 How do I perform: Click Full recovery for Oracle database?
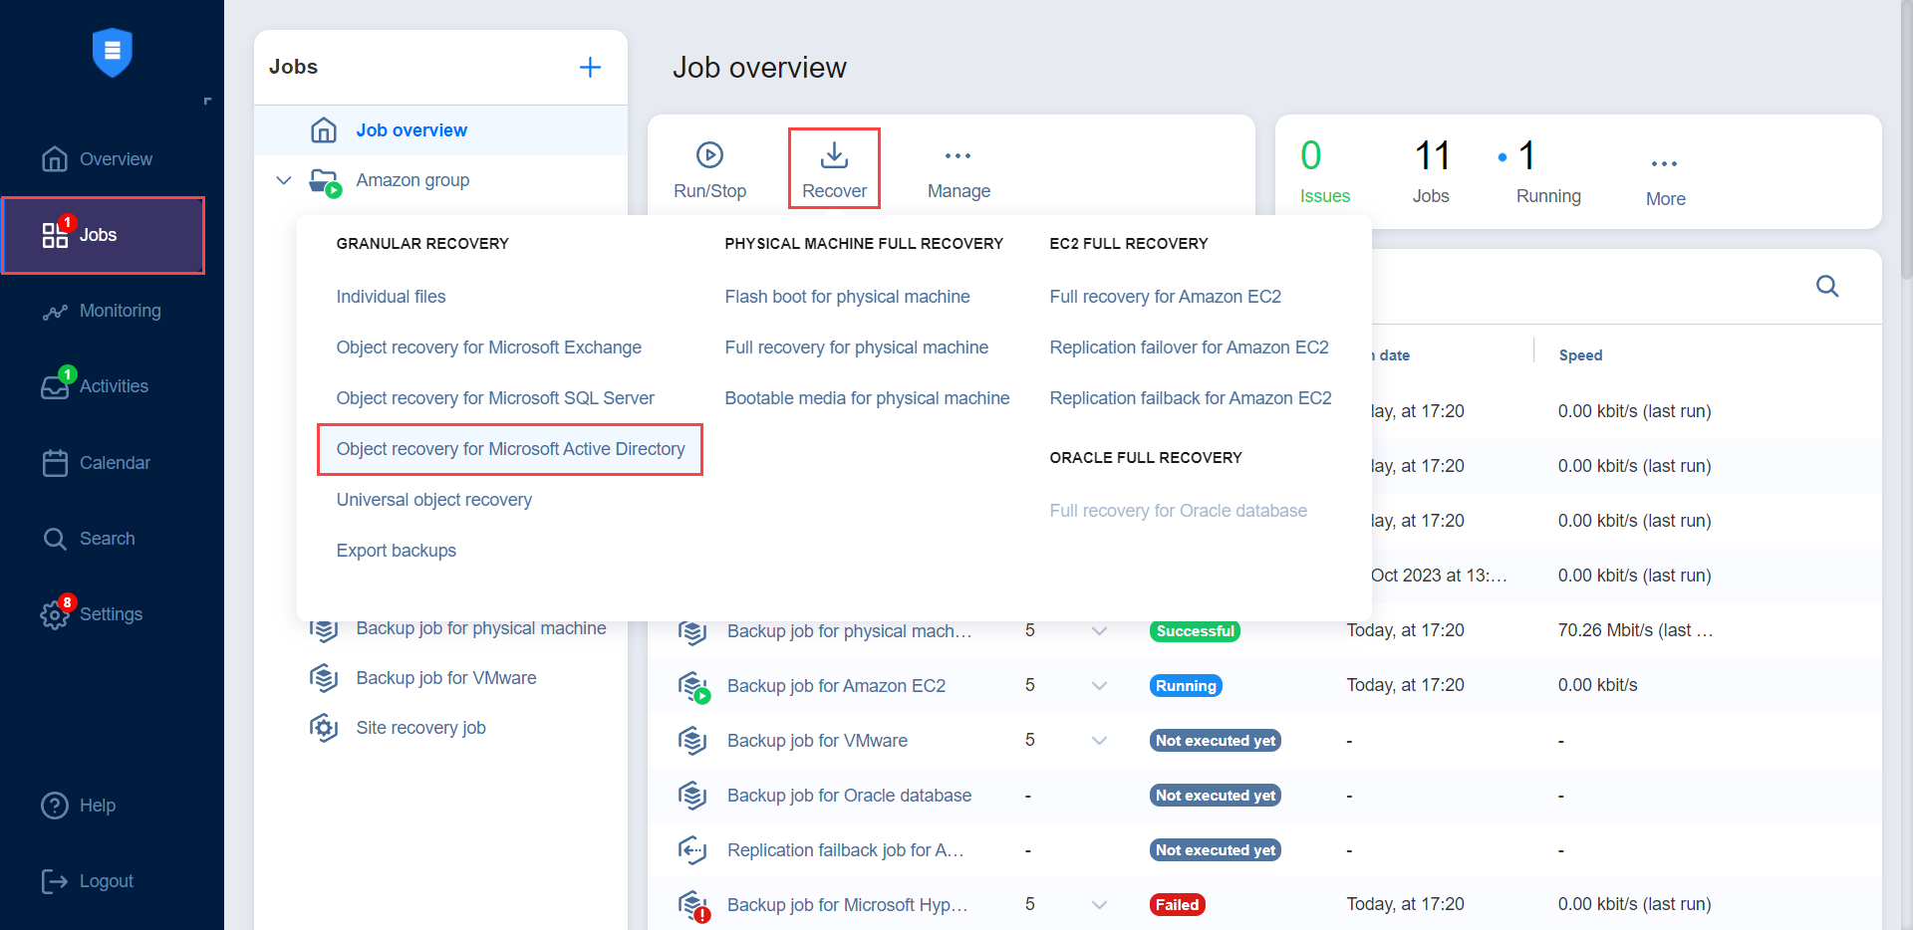coord(1178,511)
